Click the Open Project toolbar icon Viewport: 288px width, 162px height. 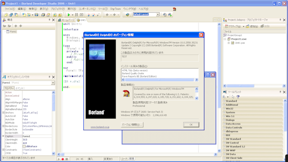pyautogui.click(x=48, y=15)
